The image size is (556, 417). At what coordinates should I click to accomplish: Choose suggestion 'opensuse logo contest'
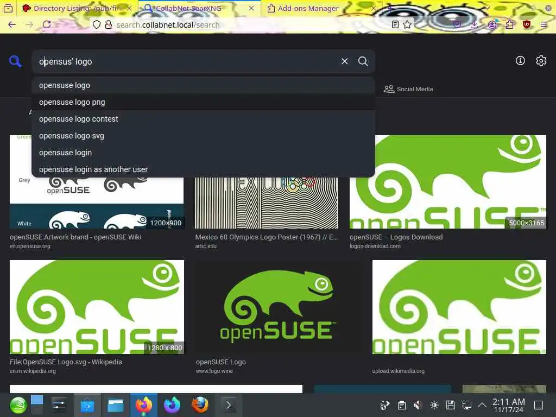[203, 119]
